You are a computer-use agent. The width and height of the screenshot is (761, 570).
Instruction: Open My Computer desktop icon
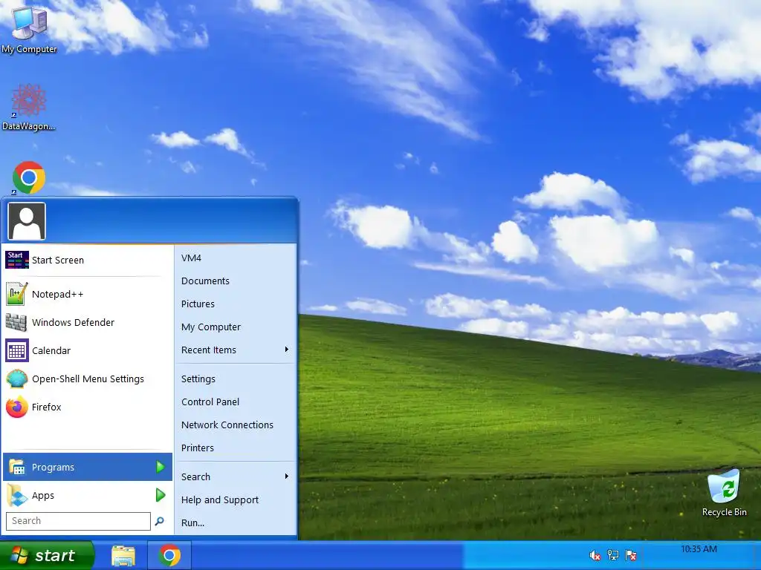pyautogui.click(x=29, y=29)
